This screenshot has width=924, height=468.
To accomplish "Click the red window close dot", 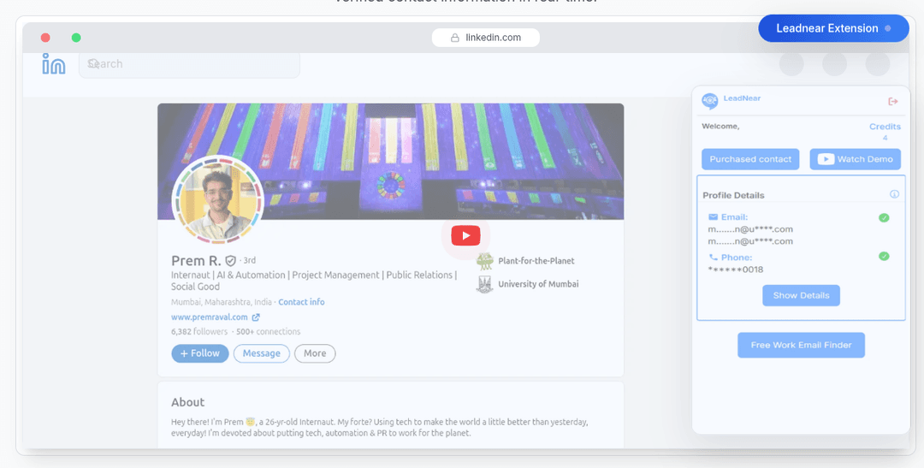I will click(x=45, y=38).
